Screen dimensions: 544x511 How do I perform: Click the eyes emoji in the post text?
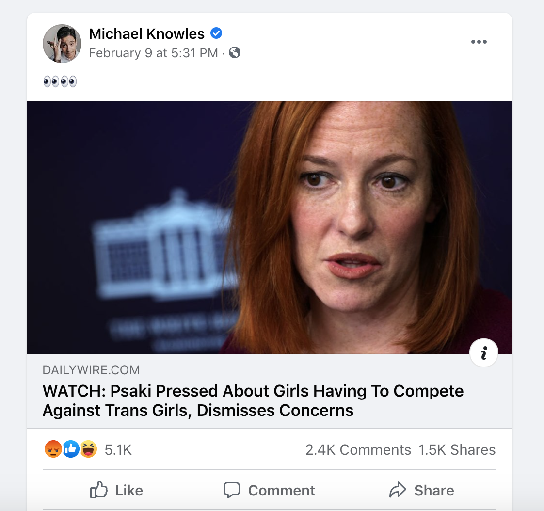click(x=60, y=81)
